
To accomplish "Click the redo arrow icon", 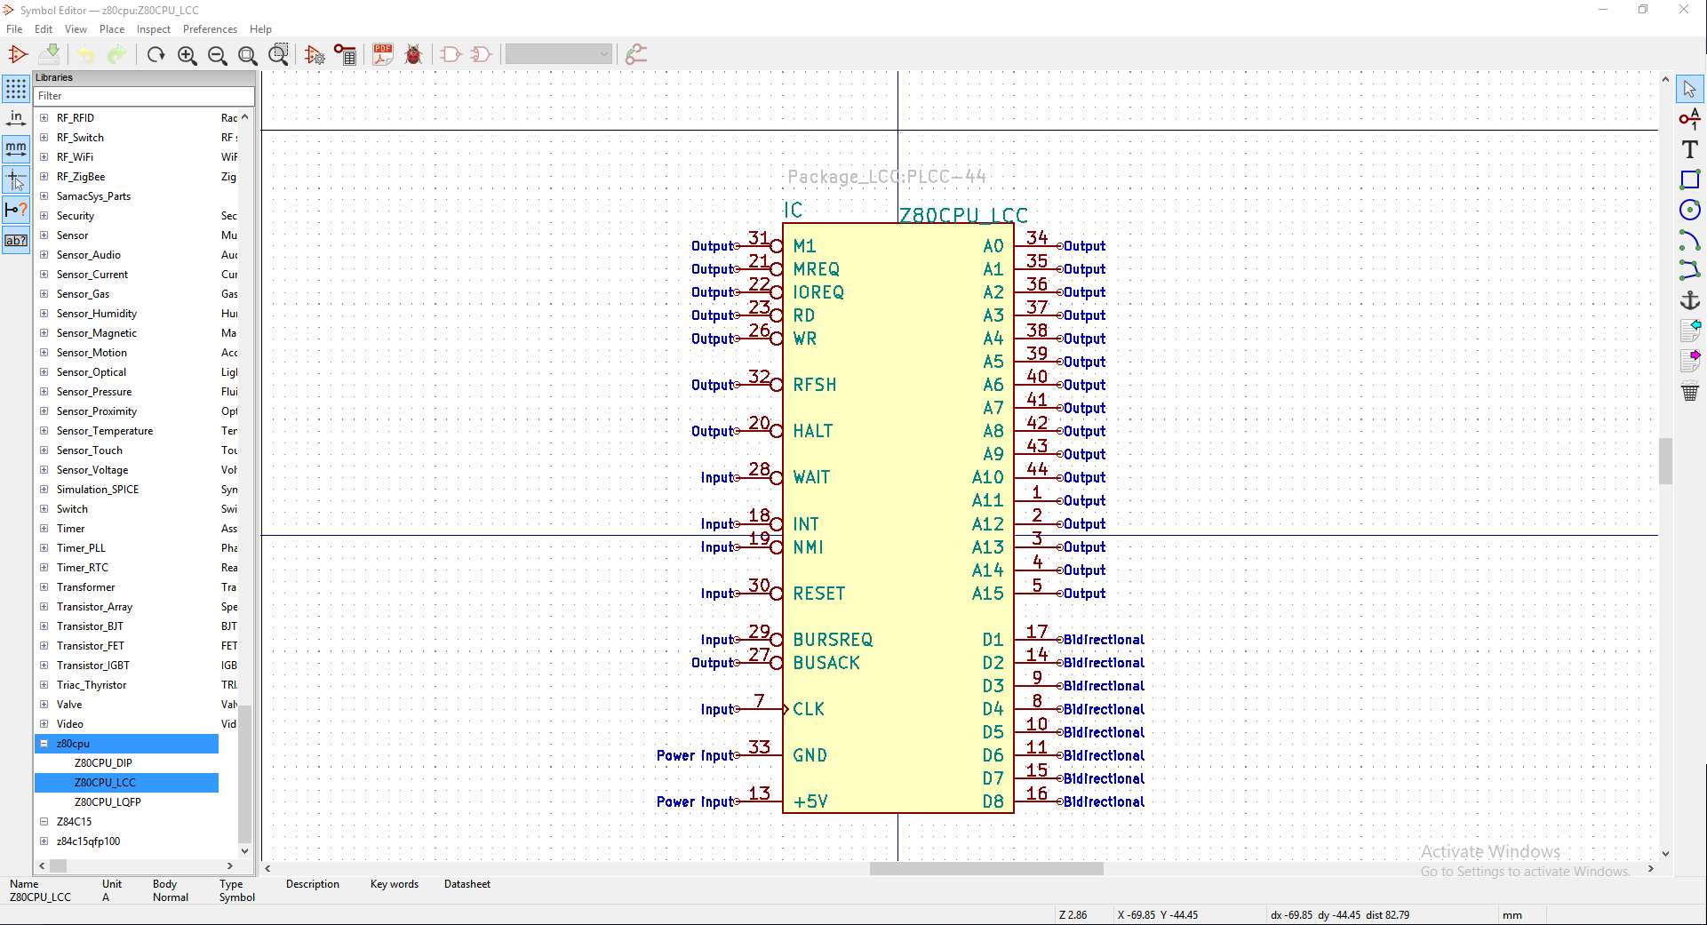I will click(116, 55).
